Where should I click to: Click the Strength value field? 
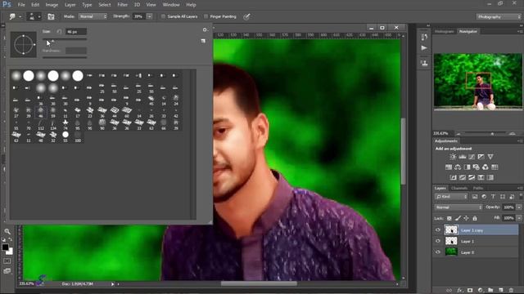(138, 16)
